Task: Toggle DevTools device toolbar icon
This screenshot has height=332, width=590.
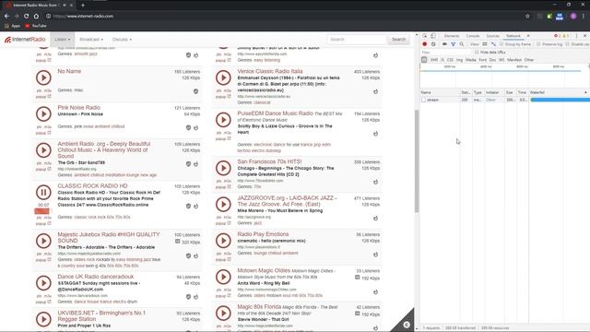Action: [x=433, y=36]
